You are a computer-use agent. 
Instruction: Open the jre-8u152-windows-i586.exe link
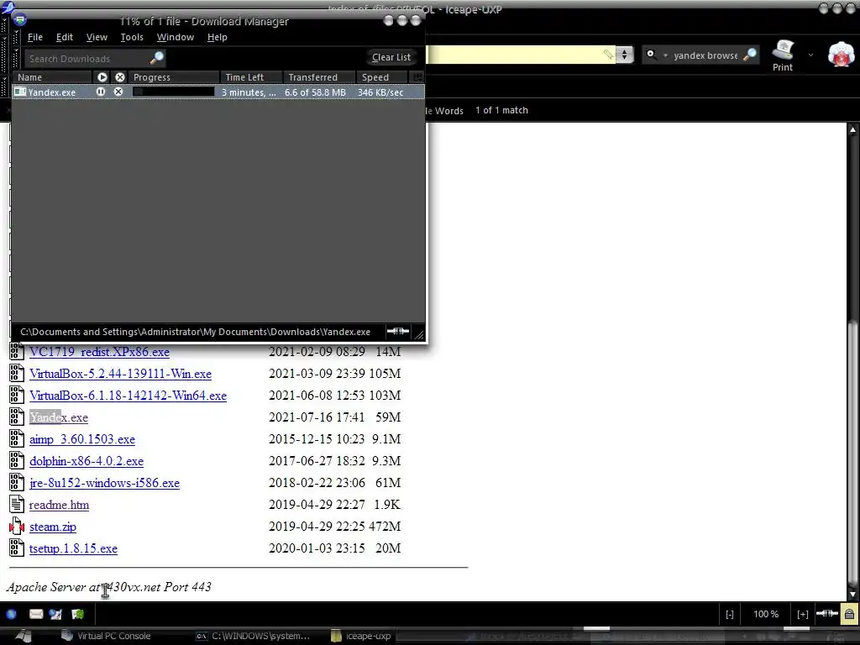coord(104,483)
